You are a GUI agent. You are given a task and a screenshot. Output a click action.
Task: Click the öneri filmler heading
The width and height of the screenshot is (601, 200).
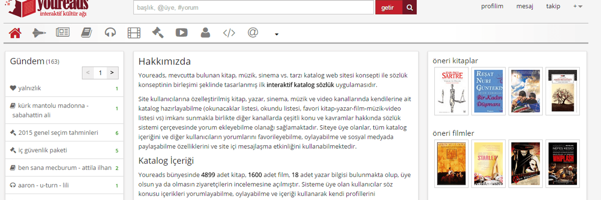453,133
